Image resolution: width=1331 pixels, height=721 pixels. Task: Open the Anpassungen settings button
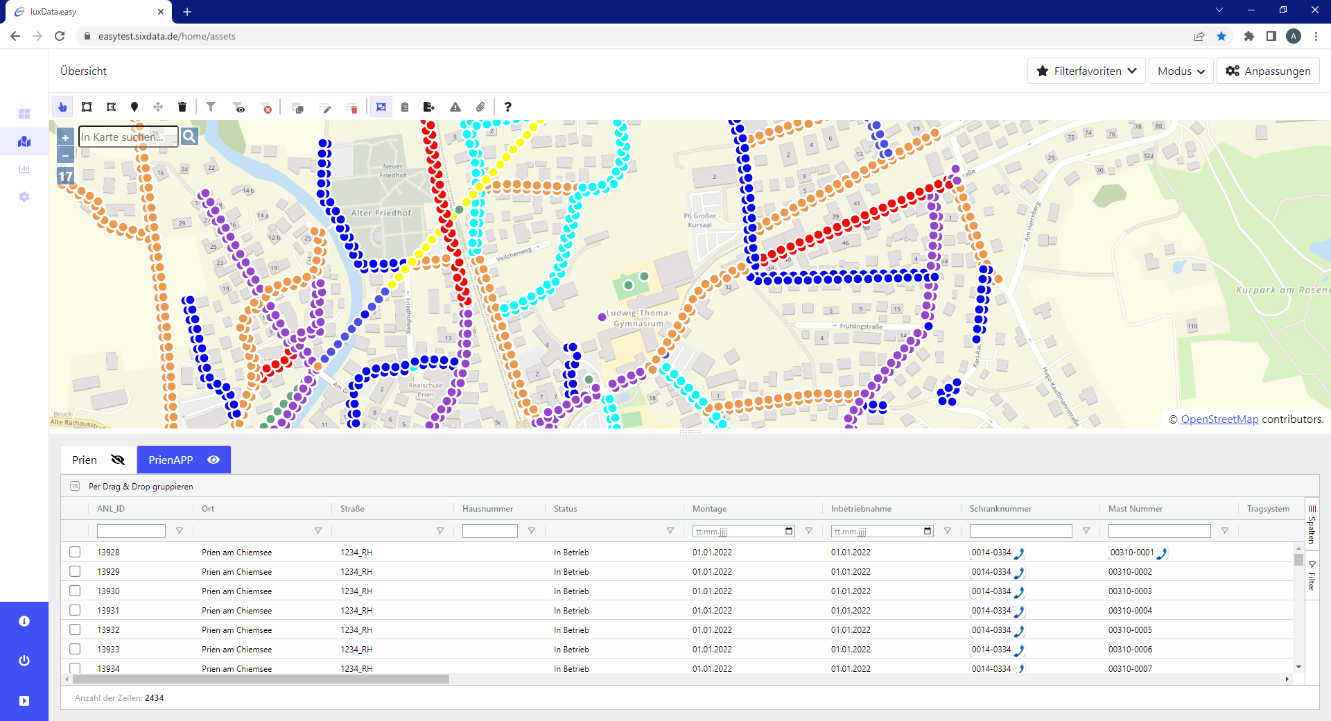1268,71
